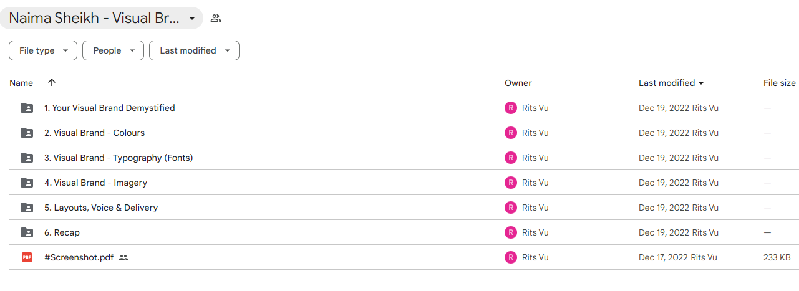799x291 pixels.
Task: Click the PDF icon of #Screenshot.pdf
Action: 27,257
